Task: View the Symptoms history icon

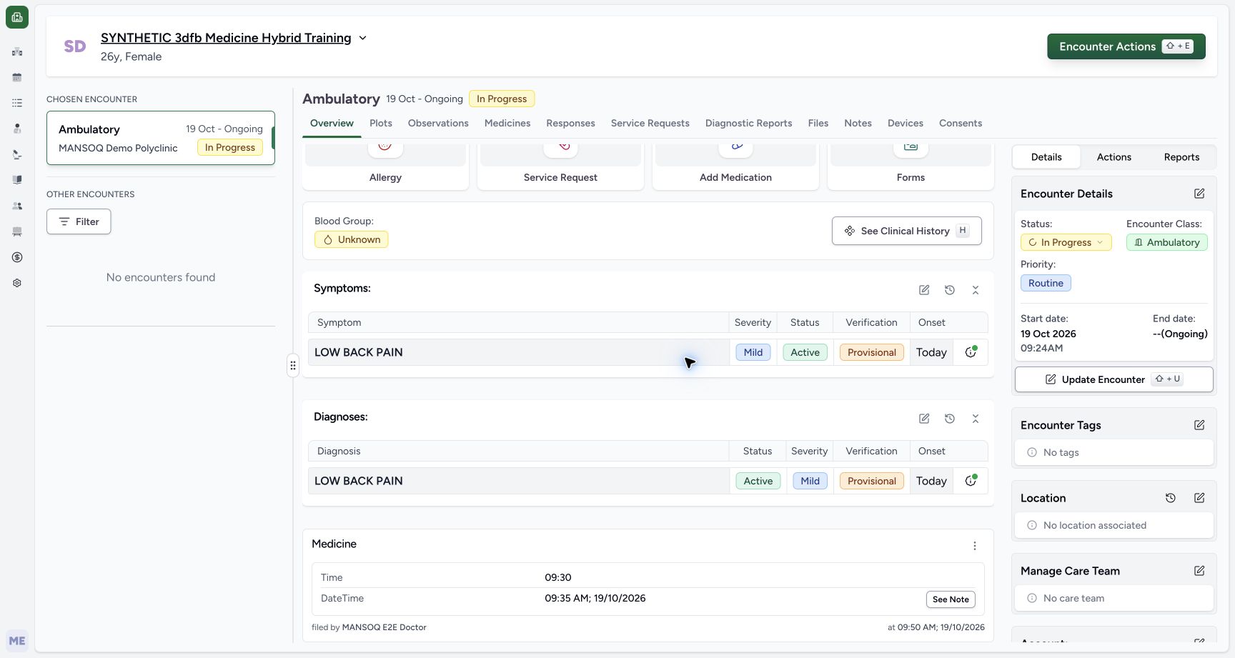Action: 950,290
